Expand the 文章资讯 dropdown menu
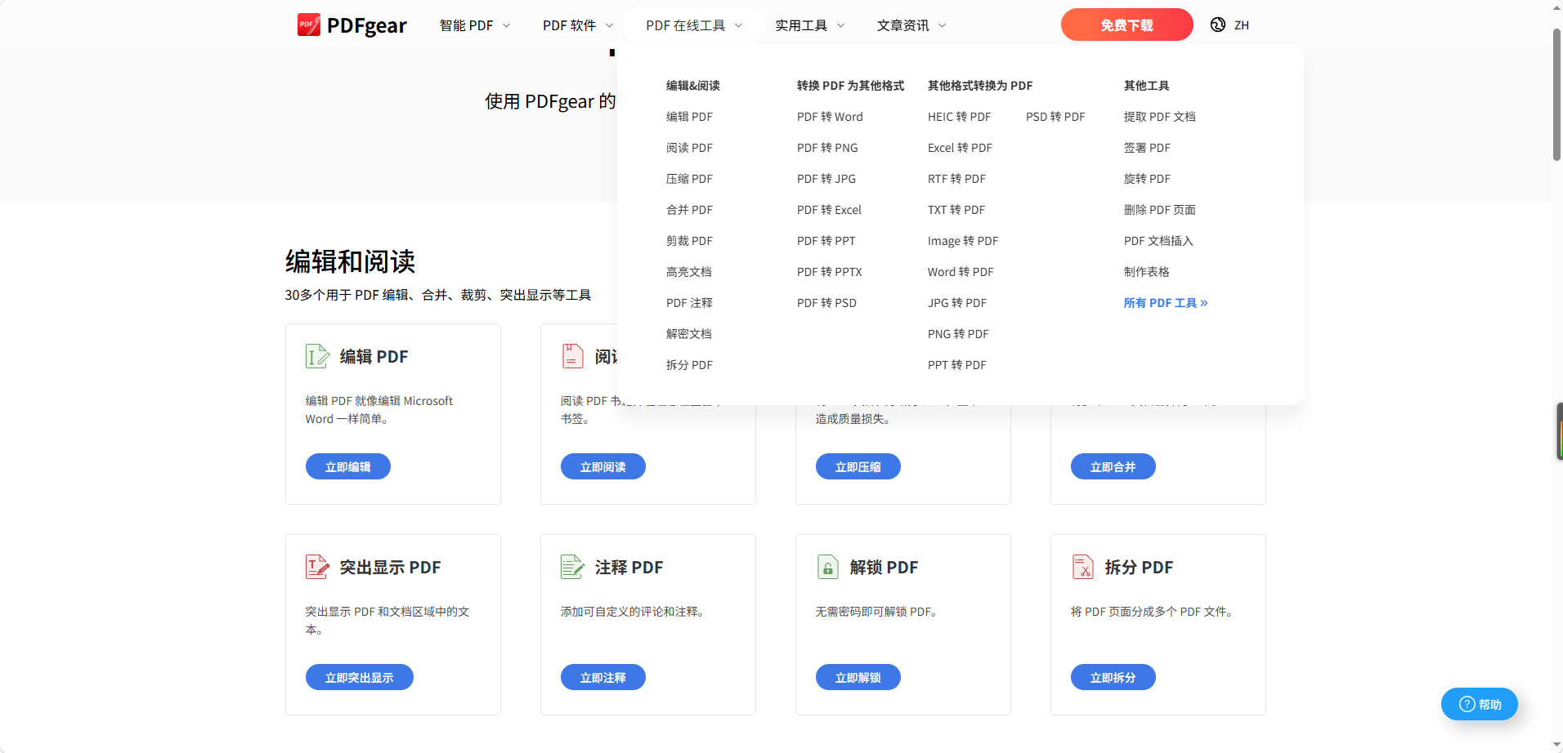The width and height of the screenshot is (1563, 753). point(911,25)
